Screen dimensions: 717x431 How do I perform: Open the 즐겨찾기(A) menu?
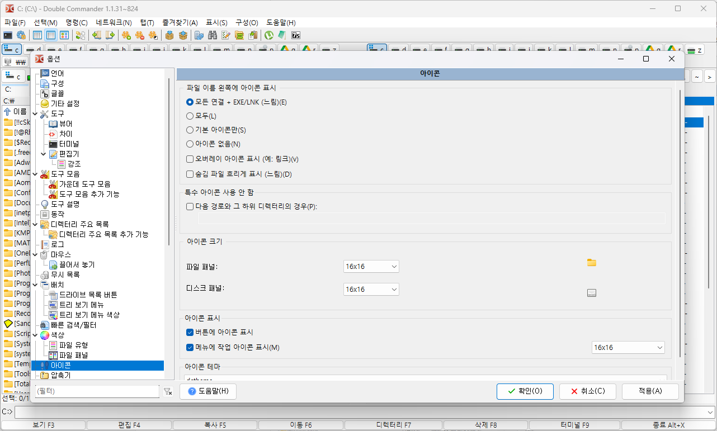point(180,22)
